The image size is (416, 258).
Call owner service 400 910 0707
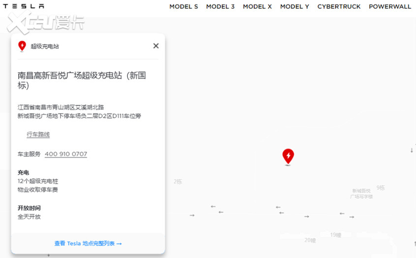[66, 154]
